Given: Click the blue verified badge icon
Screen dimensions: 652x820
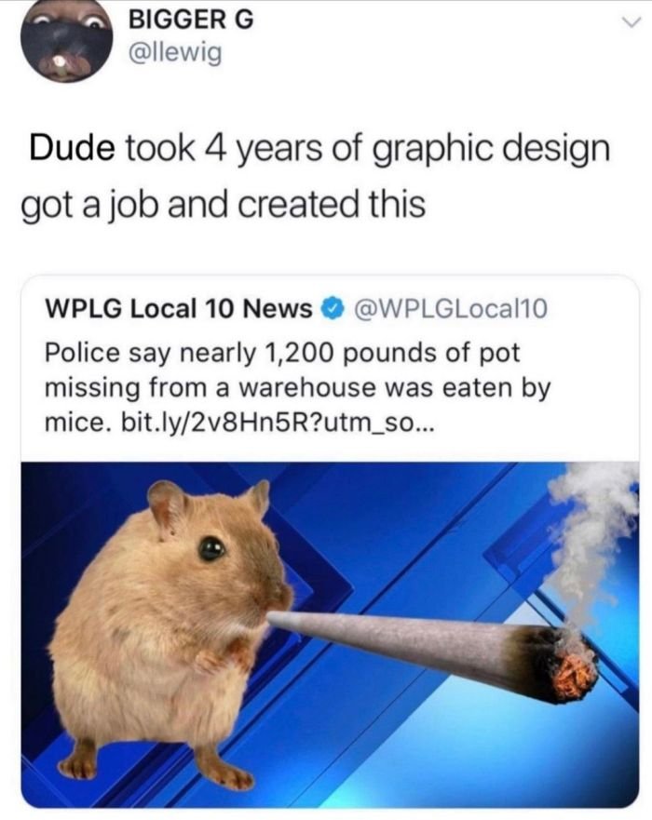Looking at the screenshot, I should pyautogui.click(x=333, y=309).
